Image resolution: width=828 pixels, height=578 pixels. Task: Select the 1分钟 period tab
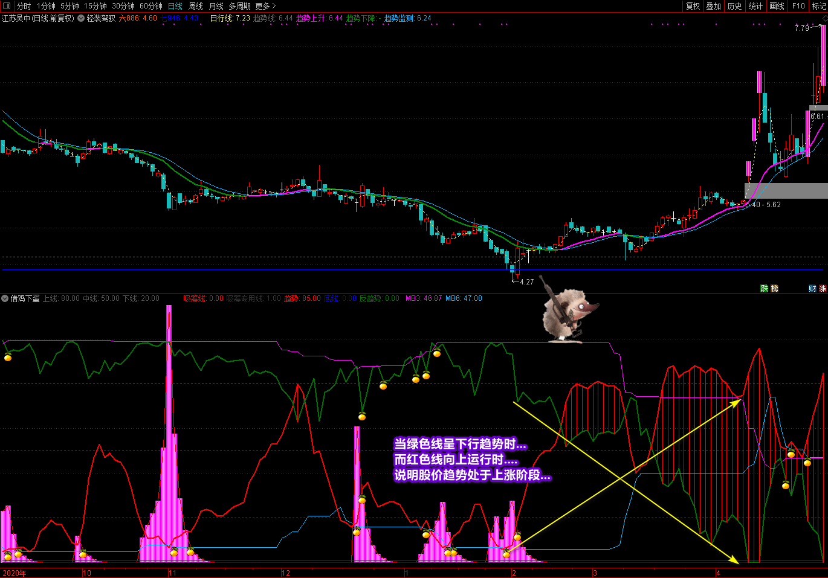(46, 6)
